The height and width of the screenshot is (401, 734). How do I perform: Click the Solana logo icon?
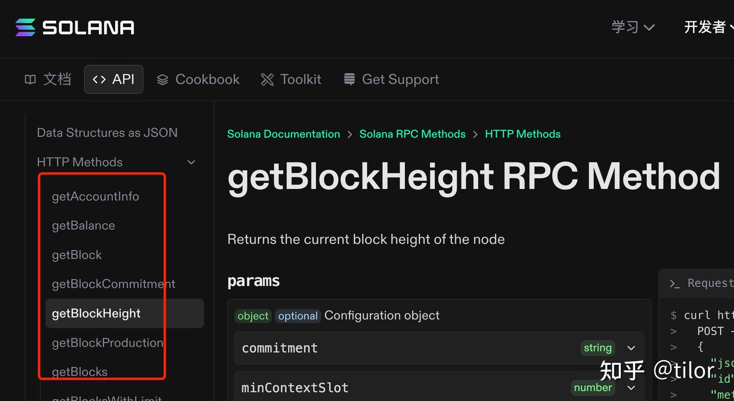[x=25, y=27]
